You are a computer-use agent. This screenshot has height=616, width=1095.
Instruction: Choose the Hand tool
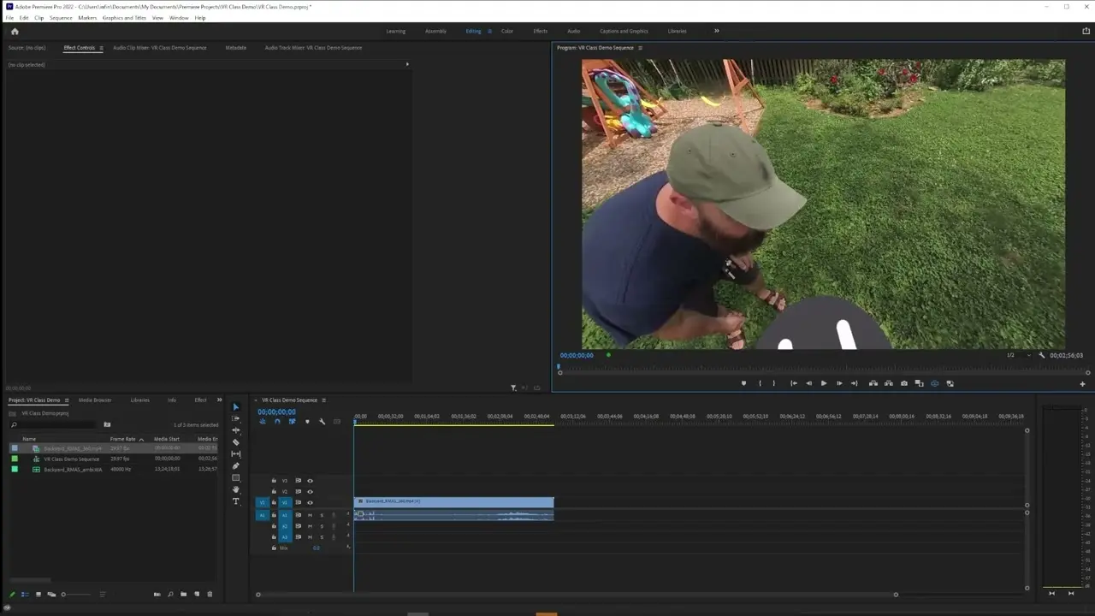pyautogui.click(x=236, y=489)
